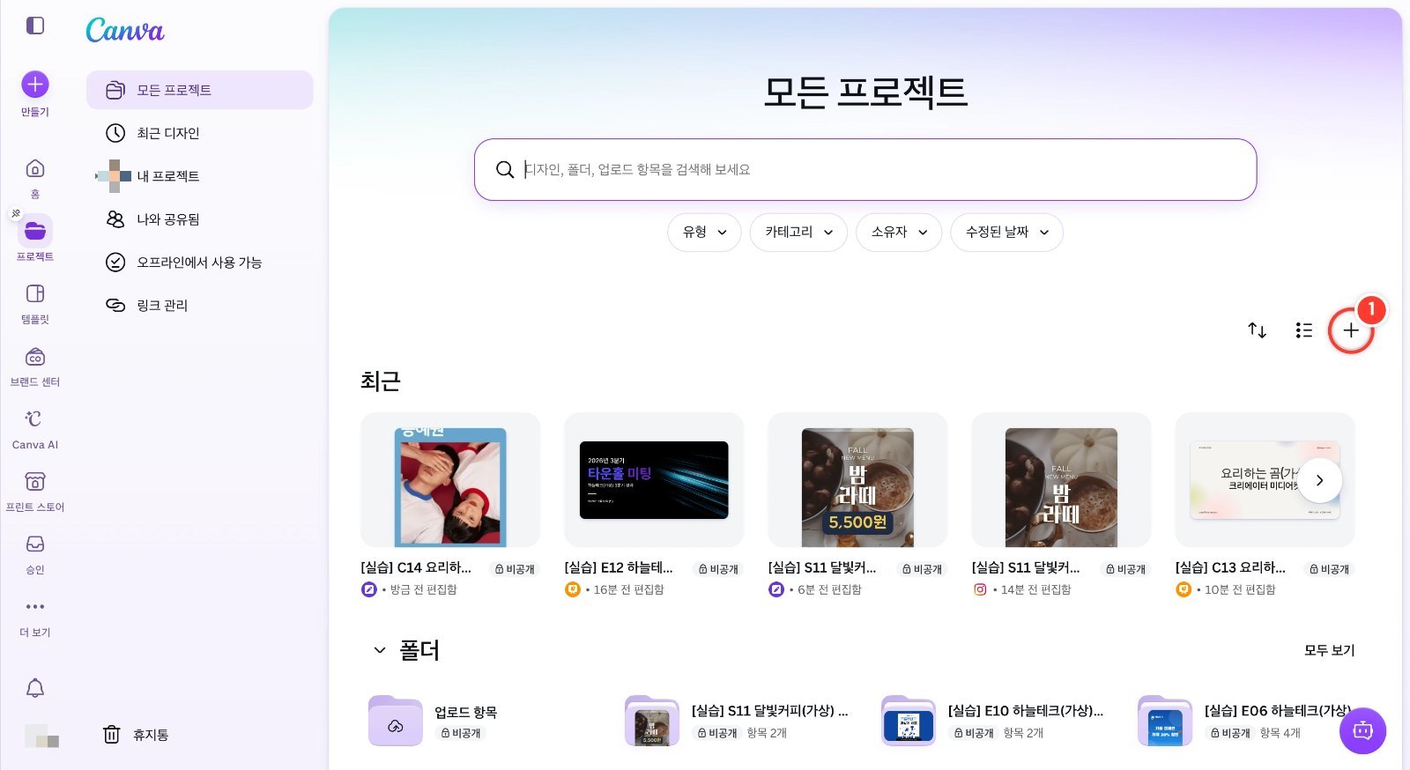Image resolution: width=1410 pixels, height=770 pixels.
Task: Switch to list view icon
Action: 1304,330
